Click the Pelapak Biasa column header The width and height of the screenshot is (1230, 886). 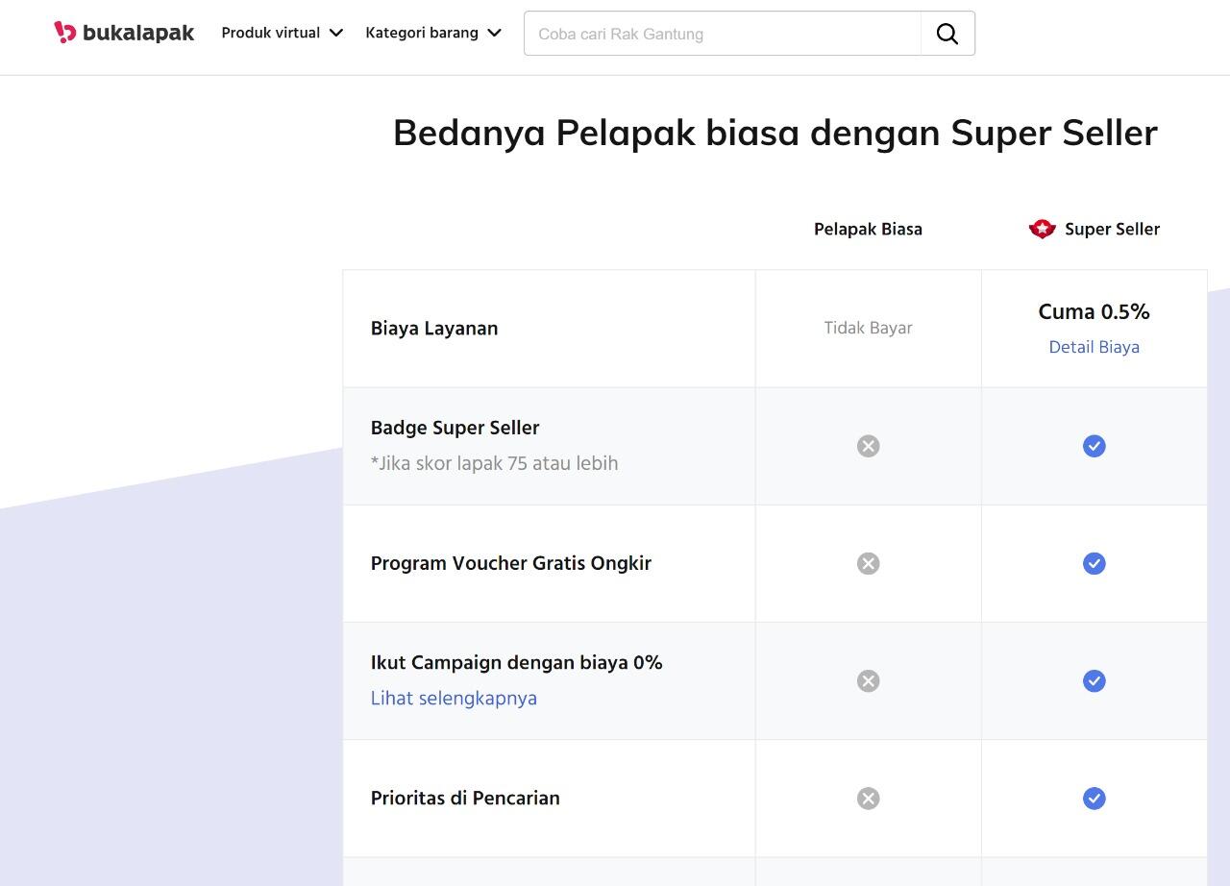[x=868, y=229]
